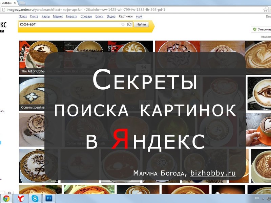Open Photoshop from the taskbar
The width and height of the screenshot is (271, 203).
(x=49, y=199)
